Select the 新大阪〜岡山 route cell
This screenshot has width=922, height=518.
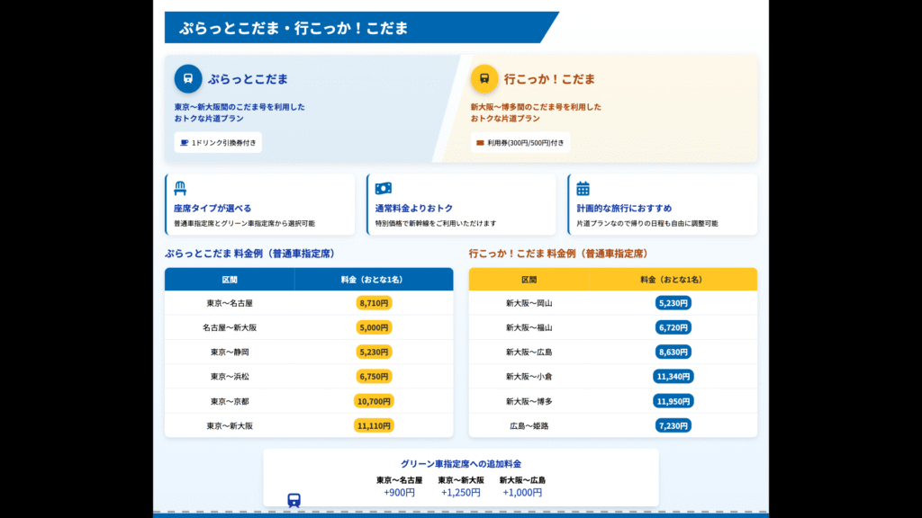pos(529,303)
